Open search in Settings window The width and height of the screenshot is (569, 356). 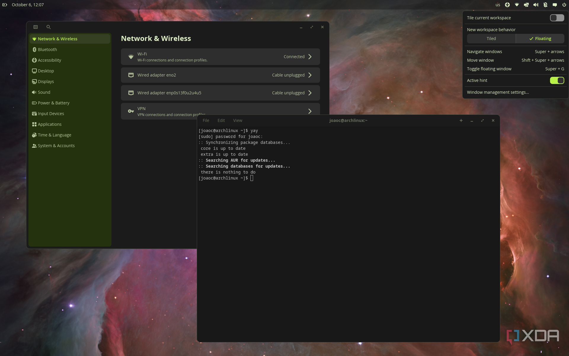(49, 27)
